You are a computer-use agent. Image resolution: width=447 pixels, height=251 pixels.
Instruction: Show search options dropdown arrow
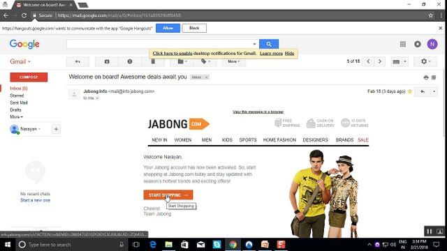[254, 44]
